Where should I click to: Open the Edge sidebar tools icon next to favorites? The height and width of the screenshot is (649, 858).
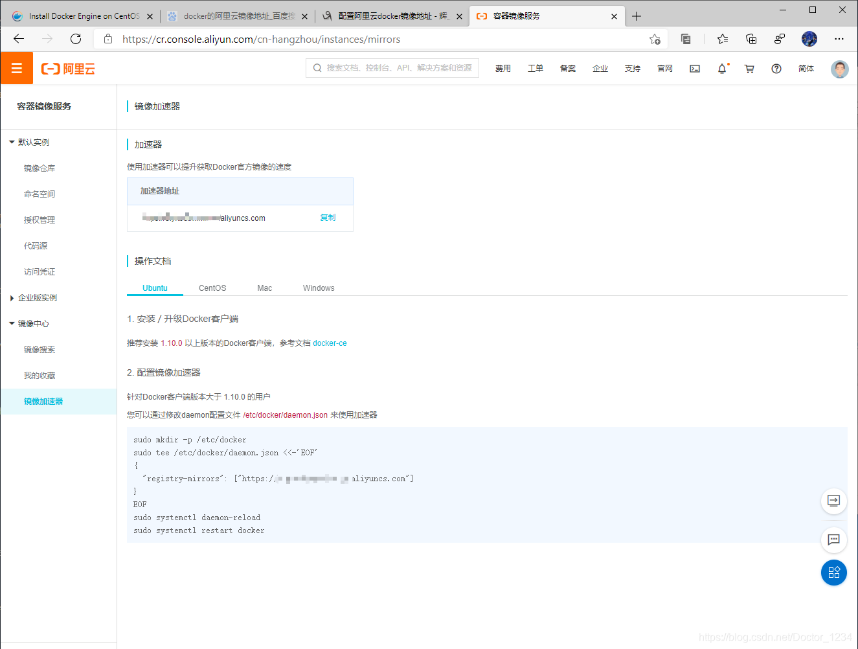686,39
